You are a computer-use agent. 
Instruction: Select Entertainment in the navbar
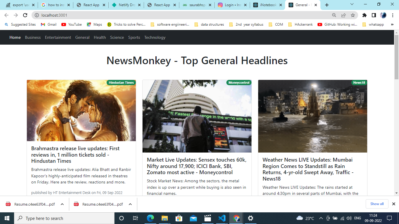coord(58,37)
